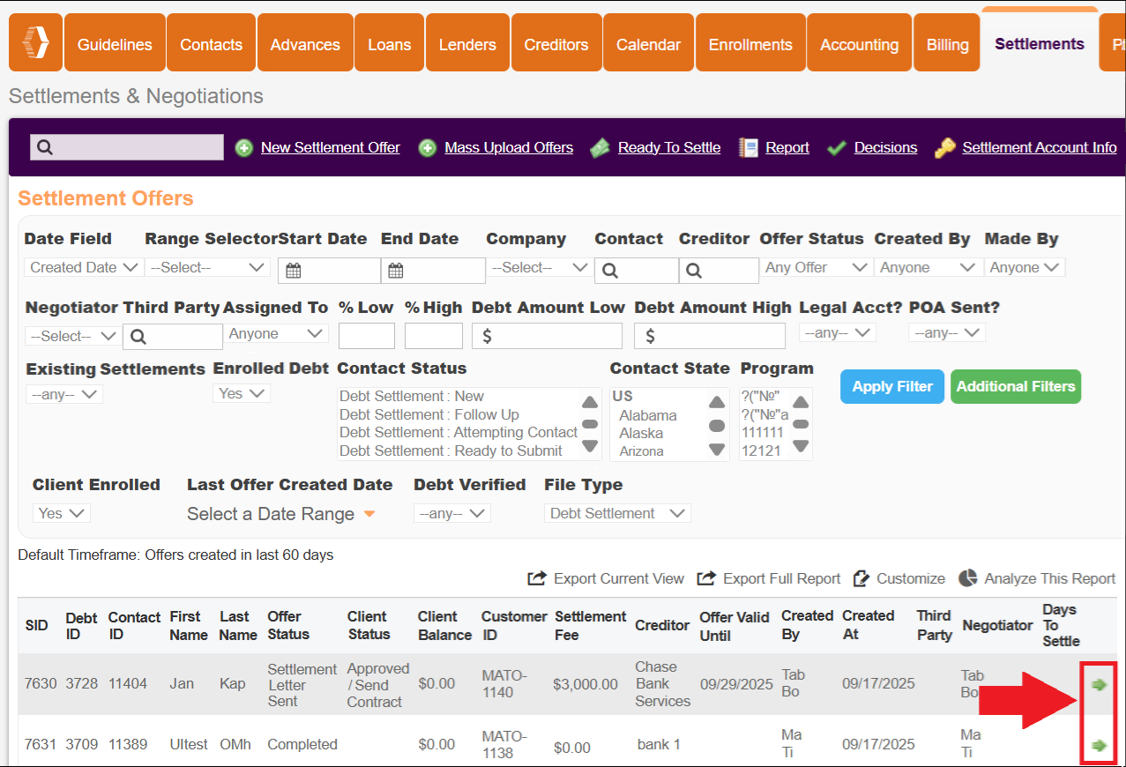
Task: Open the Settlement Account Info link
Action: tap(1040, 148)
